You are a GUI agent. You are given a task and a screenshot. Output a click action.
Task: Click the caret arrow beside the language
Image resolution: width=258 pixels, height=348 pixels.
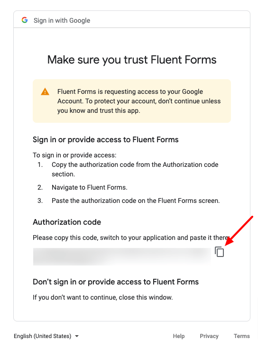click(77, 336)
